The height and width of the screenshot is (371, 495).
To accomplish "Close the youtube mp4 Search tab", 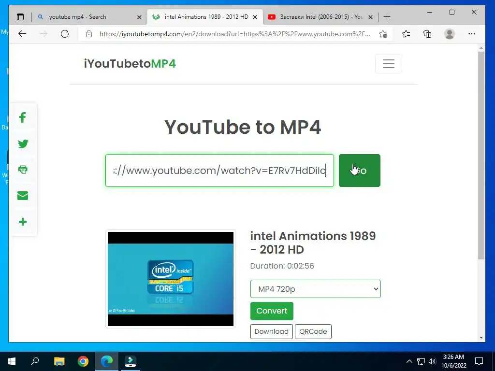I will click(139, 17).
